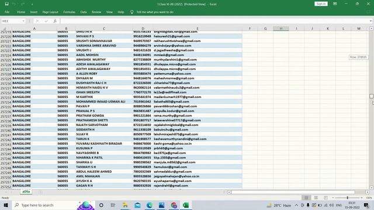This screenshot has height=210, width=374.
Task: Click the zoom slider handle
Action: click(347, 198)
